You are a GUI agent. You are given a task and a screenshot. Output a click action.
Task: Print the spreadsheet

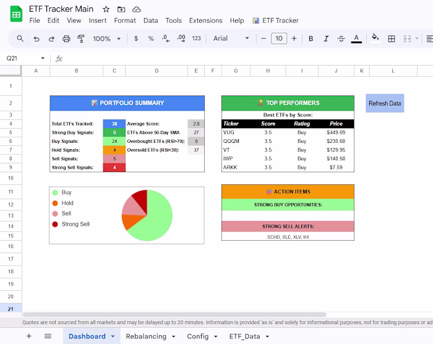pyautogui.click(x=66, y=39)
